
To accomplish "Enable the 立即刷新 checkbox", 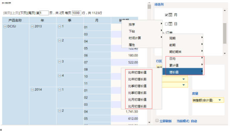I will coord(157,120).
